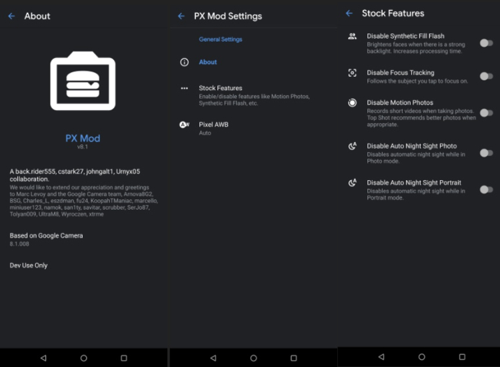Toggle Disable Focus Tracking switch
This screenshot has width=500, height=367.
[x=486, y=76]
